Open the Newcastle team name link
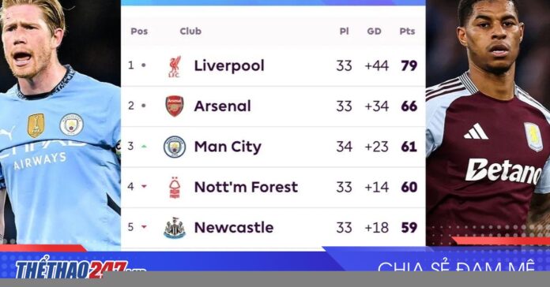 (x=234, y=228)
